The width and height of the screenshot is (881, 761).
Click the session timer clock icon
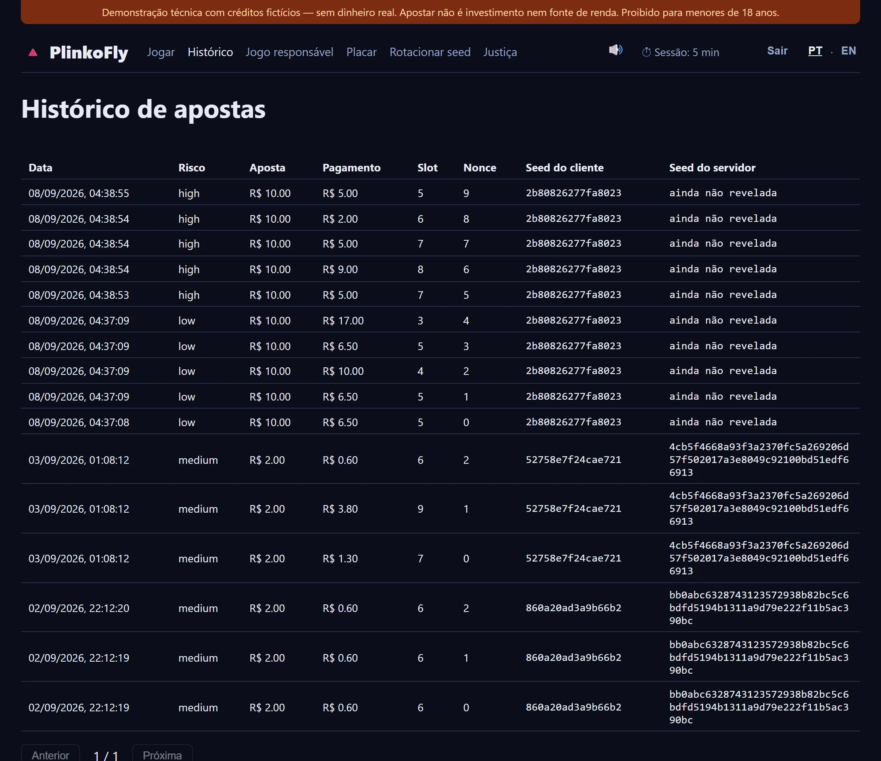[x=646, y=52]
